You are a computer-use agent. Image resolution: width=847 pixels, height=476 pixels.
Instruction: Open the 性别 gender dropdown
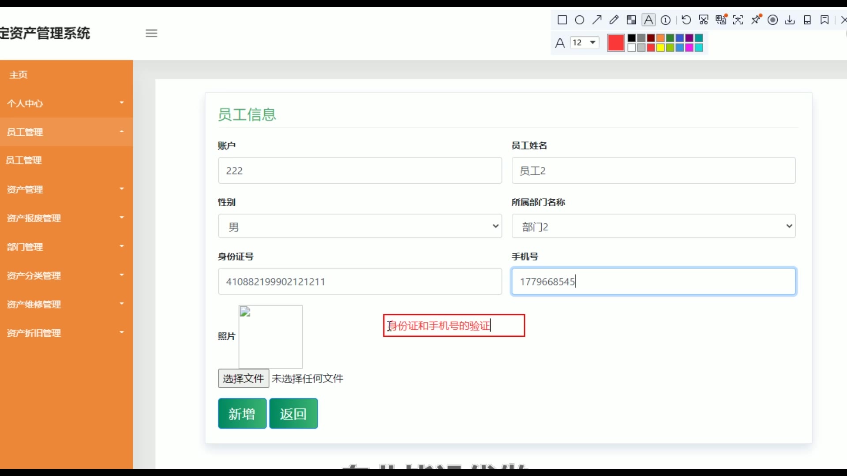(x=360, y=226)
